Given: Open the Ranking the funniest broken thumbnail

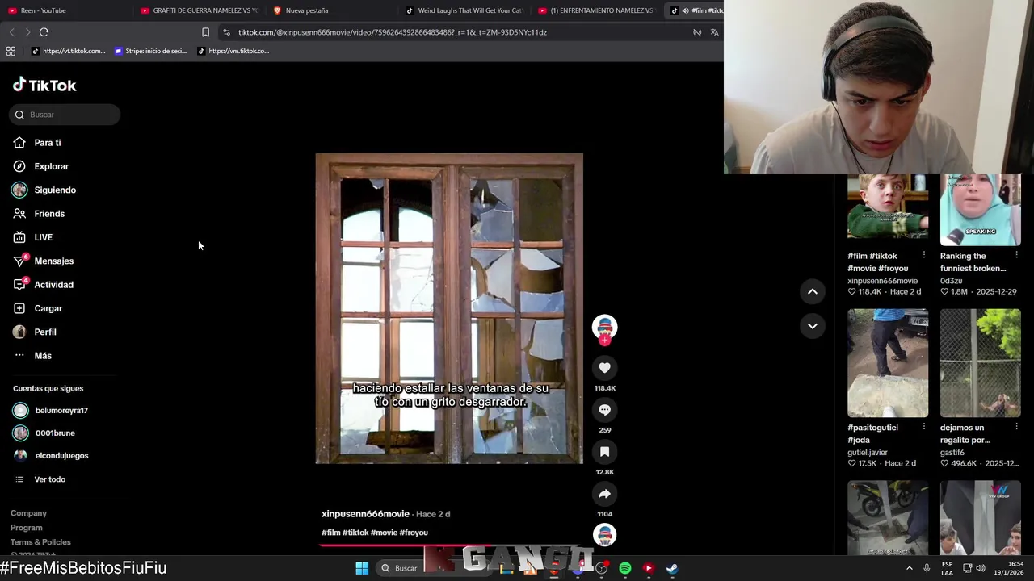Looking at the screenshot, I should [981, 210].
